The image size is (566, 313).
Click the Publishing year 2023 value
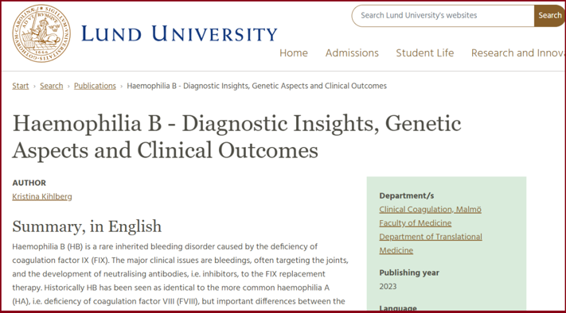pos(388,286)
